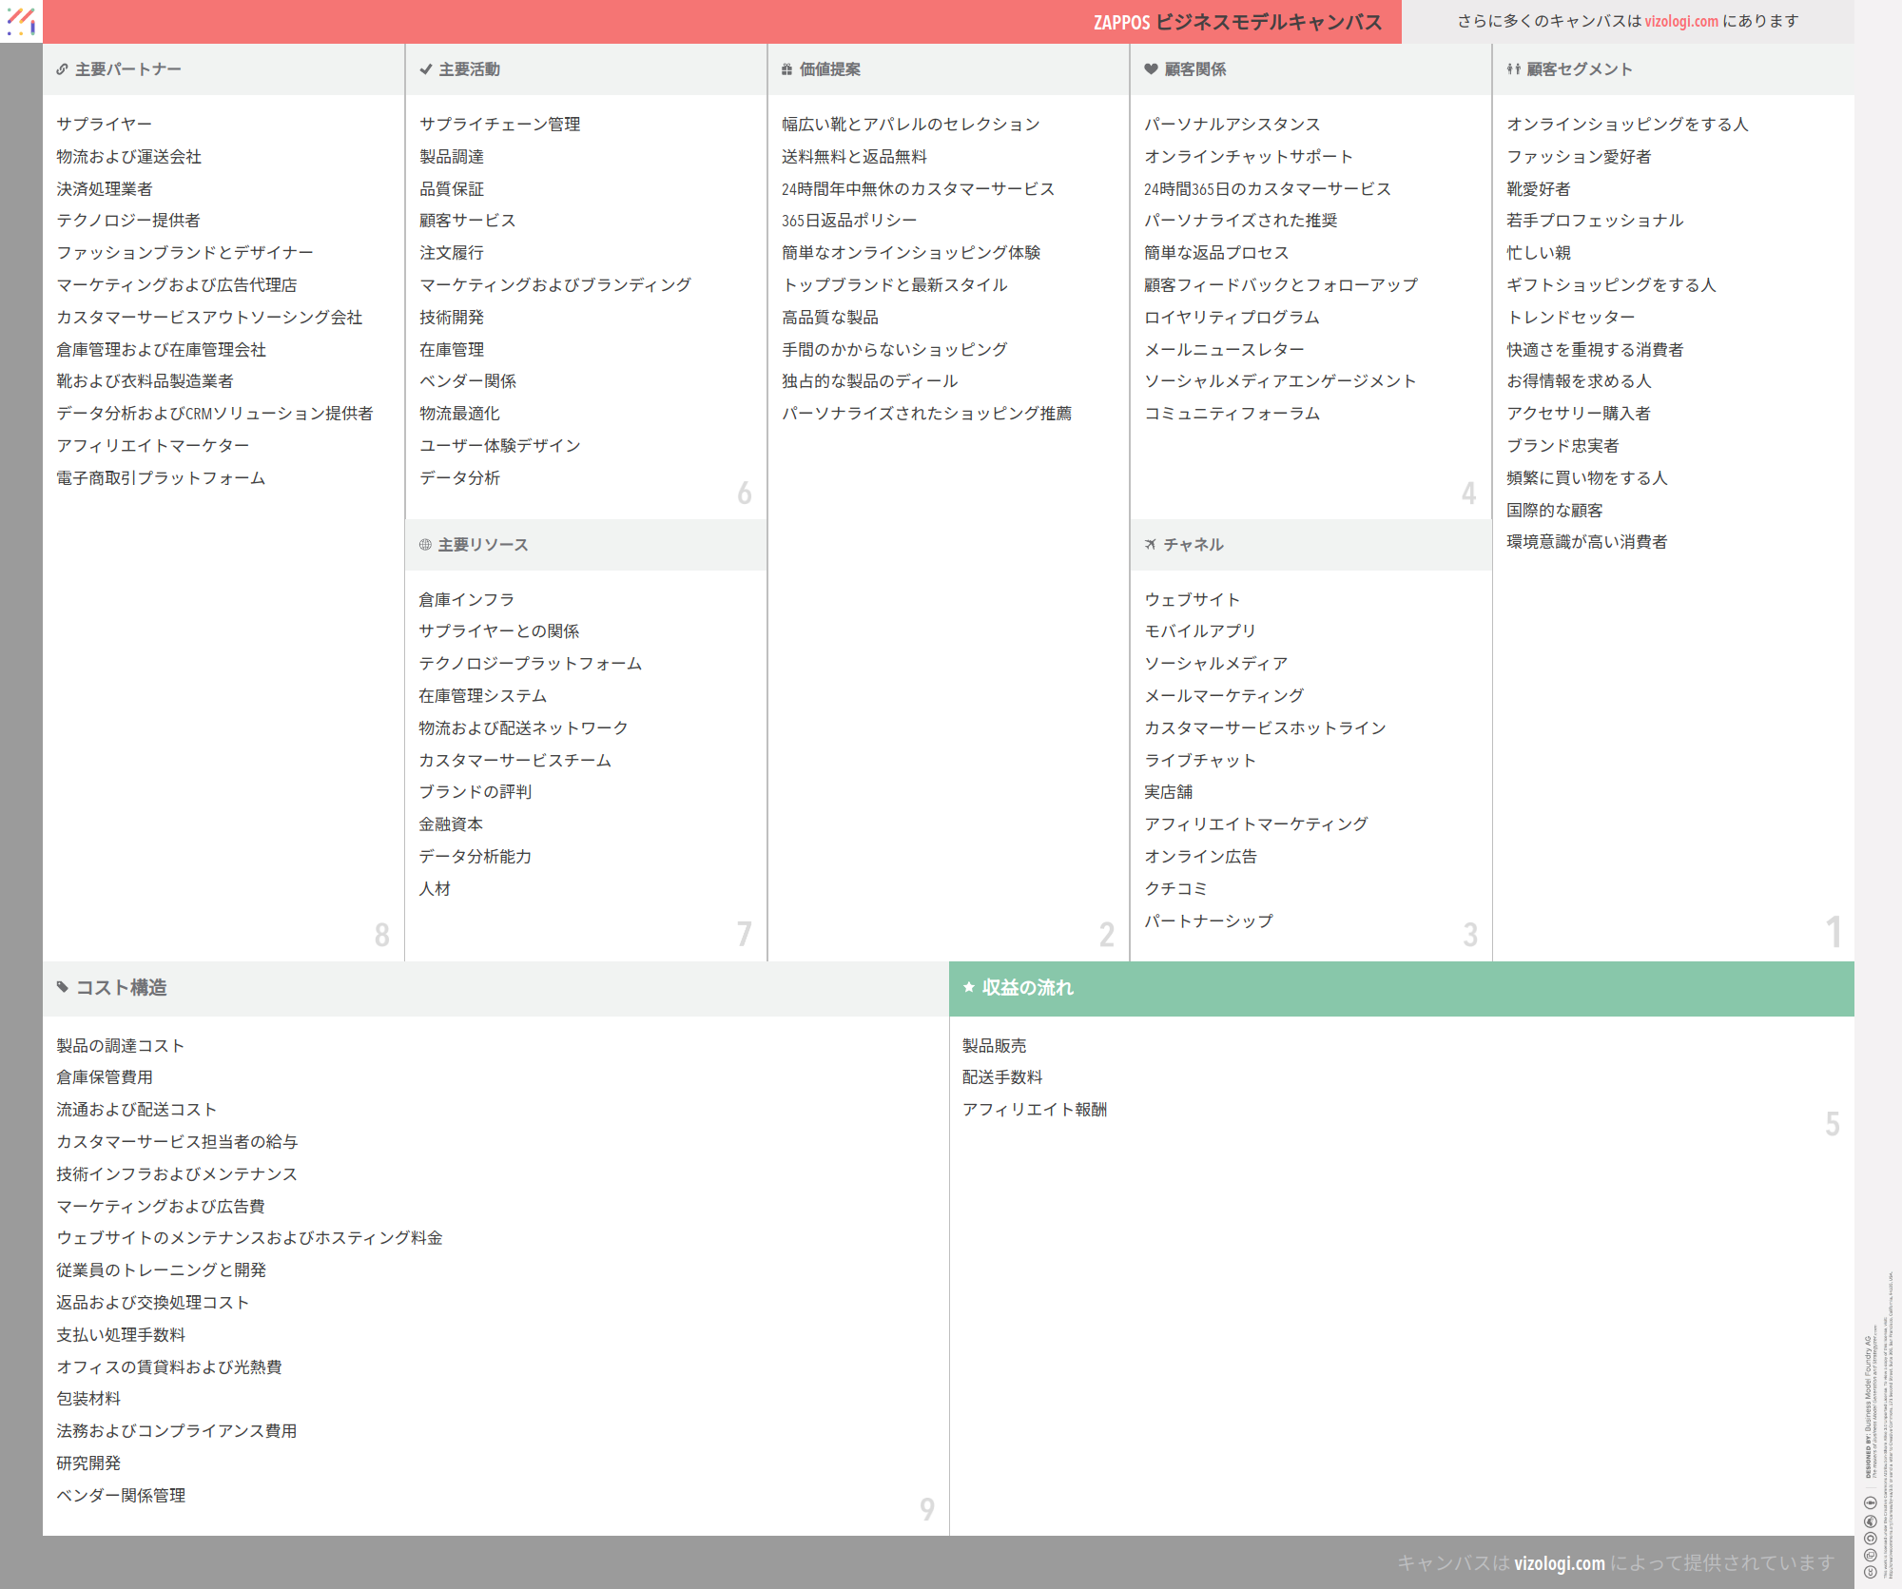Click the heart icon beside 顧客関係
Image resolution: width=1902 pixels, height=1589 pixels.
pos(1151,69)
